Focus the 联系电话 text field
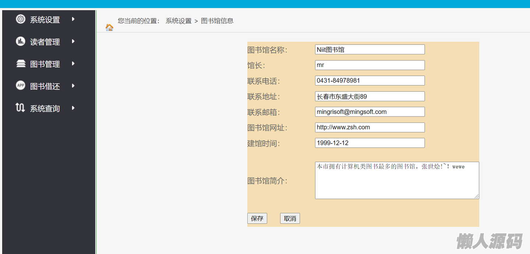The height and width of the screenshot is (254, 530). [x=370, y=81]
